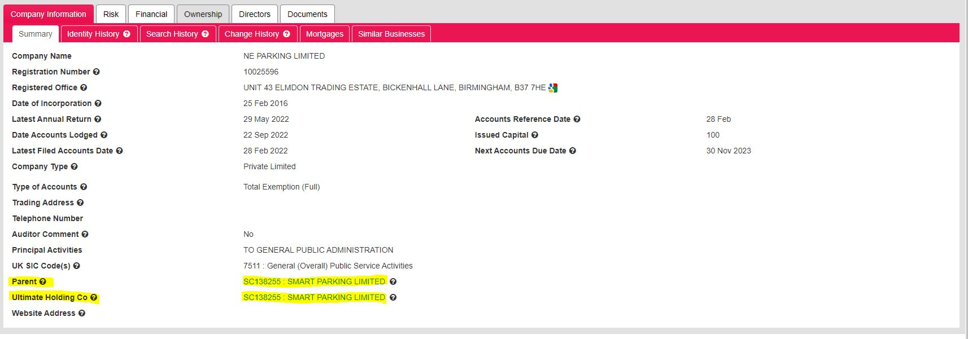This screenshot has width=968, height=339.
Task: Click help icon beside Ultimate Holding Co label
Action: [x=94, y=297]
